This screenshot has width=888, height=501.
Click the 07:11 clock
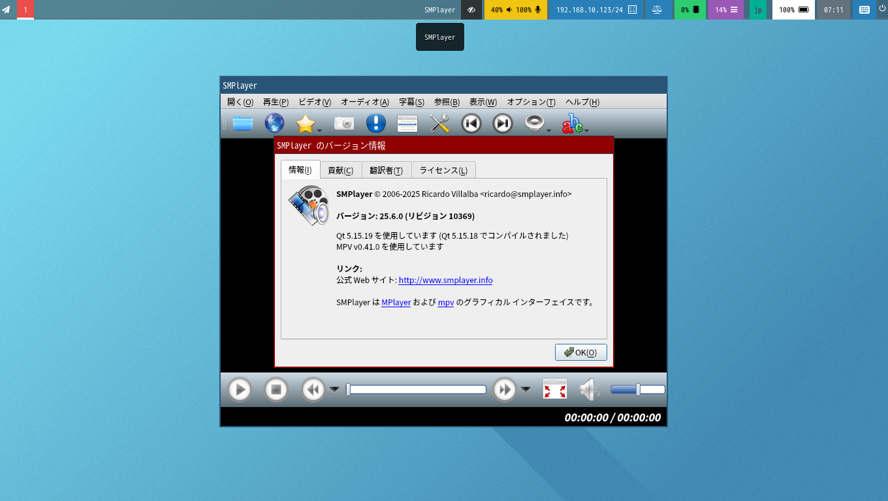[x=834, y=10]
